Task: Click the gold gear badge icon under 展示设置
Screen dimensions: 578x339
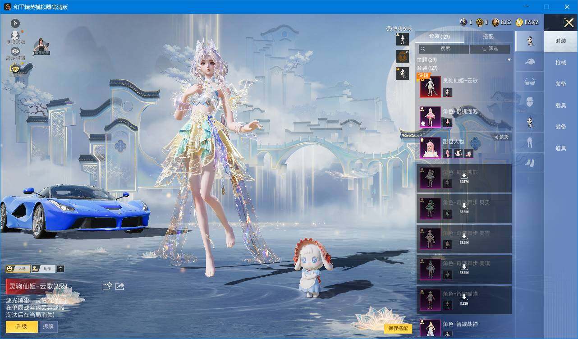Action: [15, 69]
